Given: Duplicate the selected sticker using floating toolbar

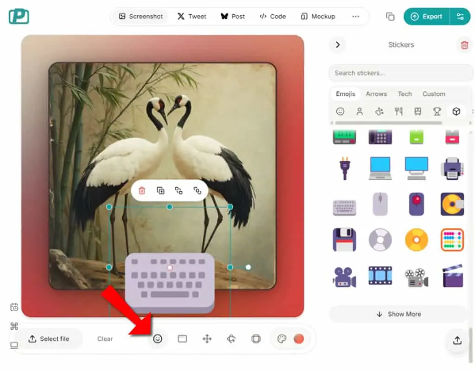Looking at the screenshot, I should coord(160,190).
